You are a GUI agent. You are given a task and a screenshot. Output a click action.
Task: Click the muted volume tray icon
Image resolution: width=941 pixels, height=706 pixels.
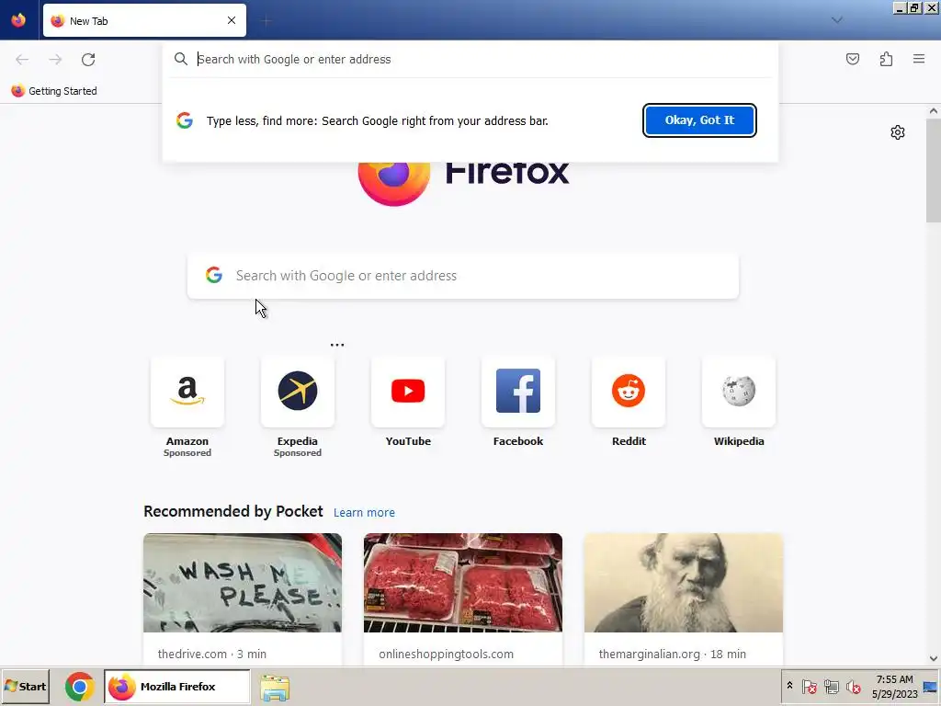pos(853,686)
